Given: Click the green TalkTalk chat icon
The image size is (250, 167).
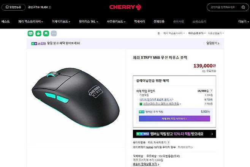Looking at the screenshot, I should click(30, 33).
